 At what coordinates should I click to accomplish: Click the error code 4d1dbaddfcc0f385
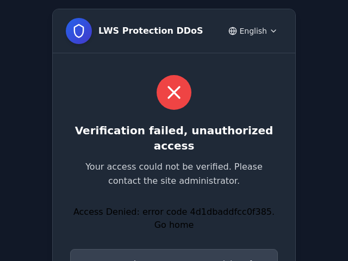click(231, 212)
